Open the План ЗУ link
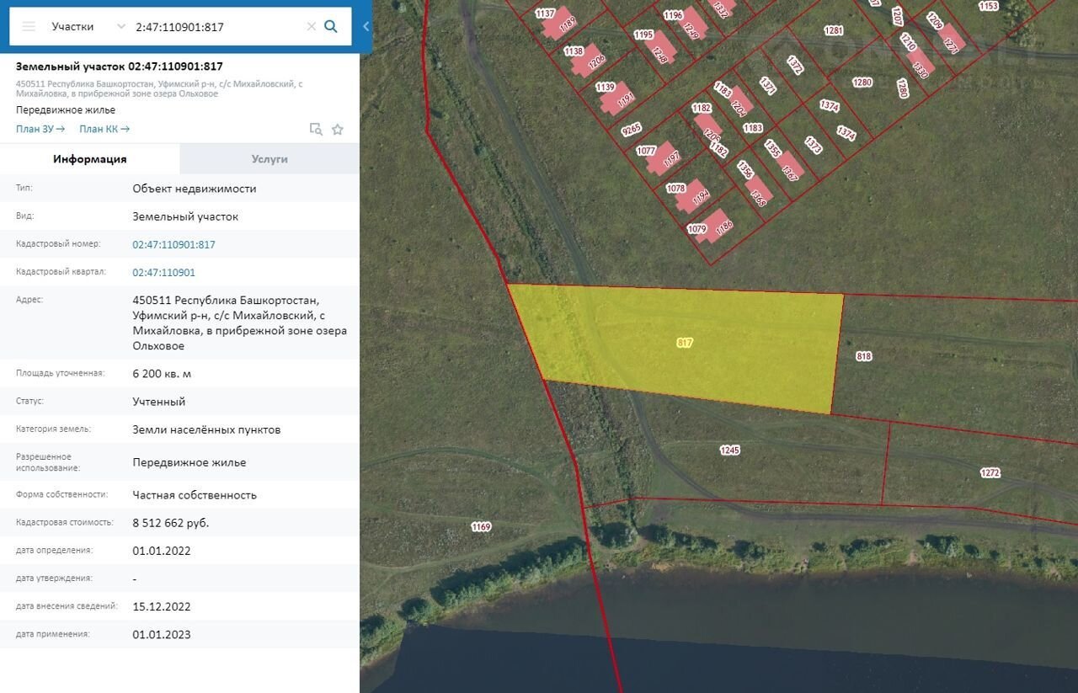 tap(40, 129)
